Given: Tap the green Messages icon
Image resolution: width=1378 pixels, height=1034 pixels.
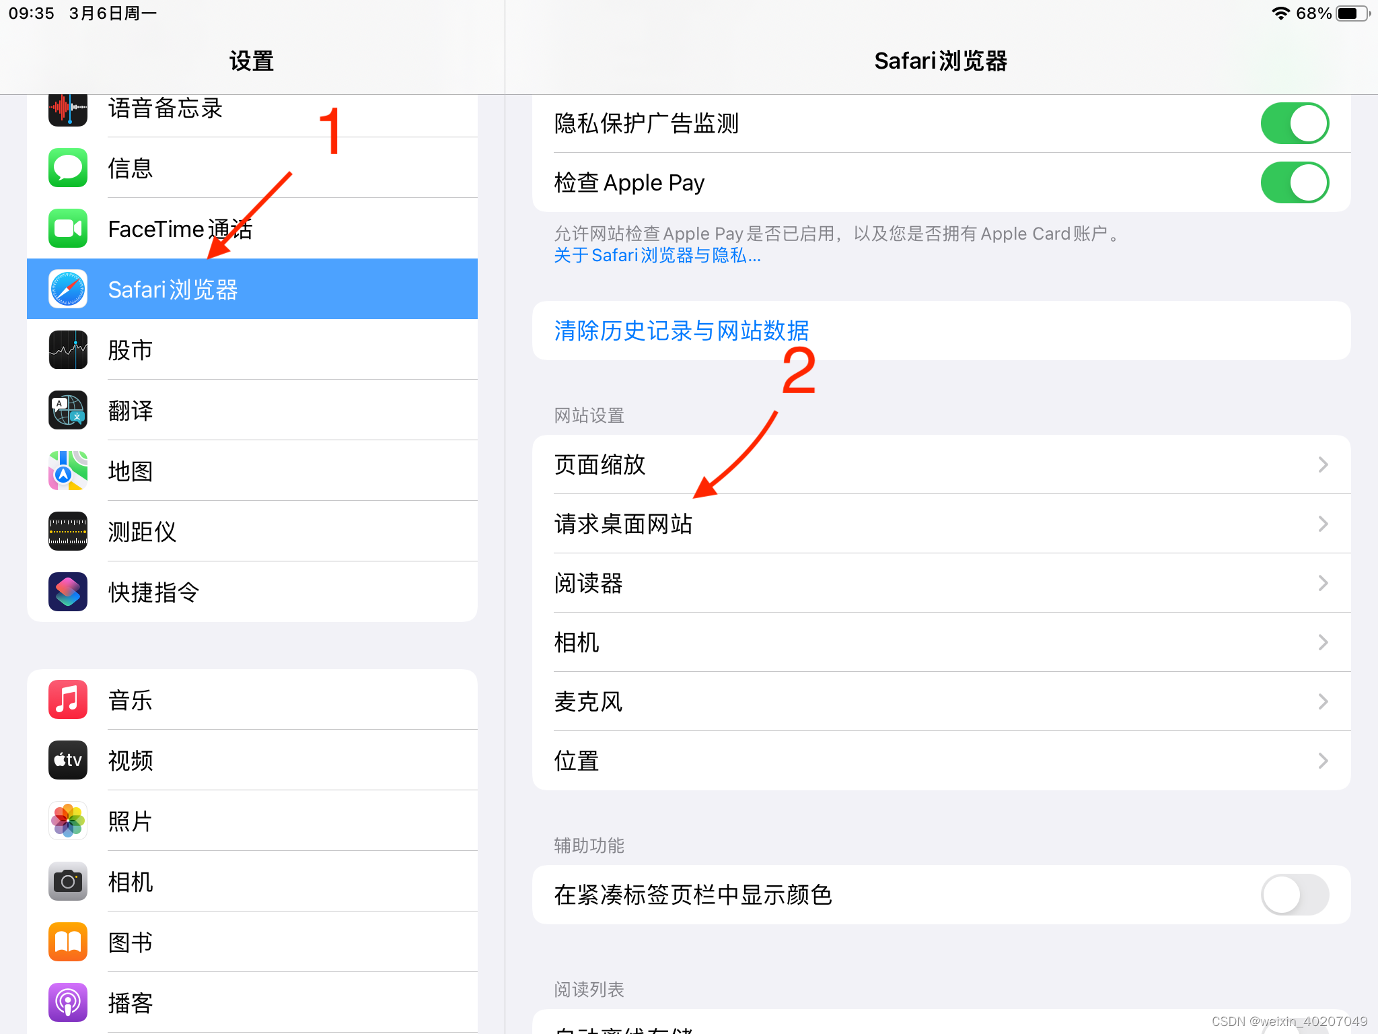Looking at the screenshot, I should coord(68,168).
